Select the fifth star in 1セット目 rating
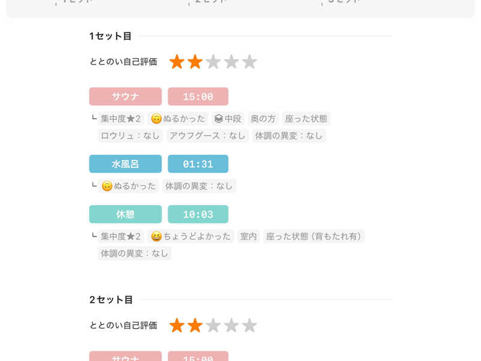This screenshot has width=481, height=361. 250,62
